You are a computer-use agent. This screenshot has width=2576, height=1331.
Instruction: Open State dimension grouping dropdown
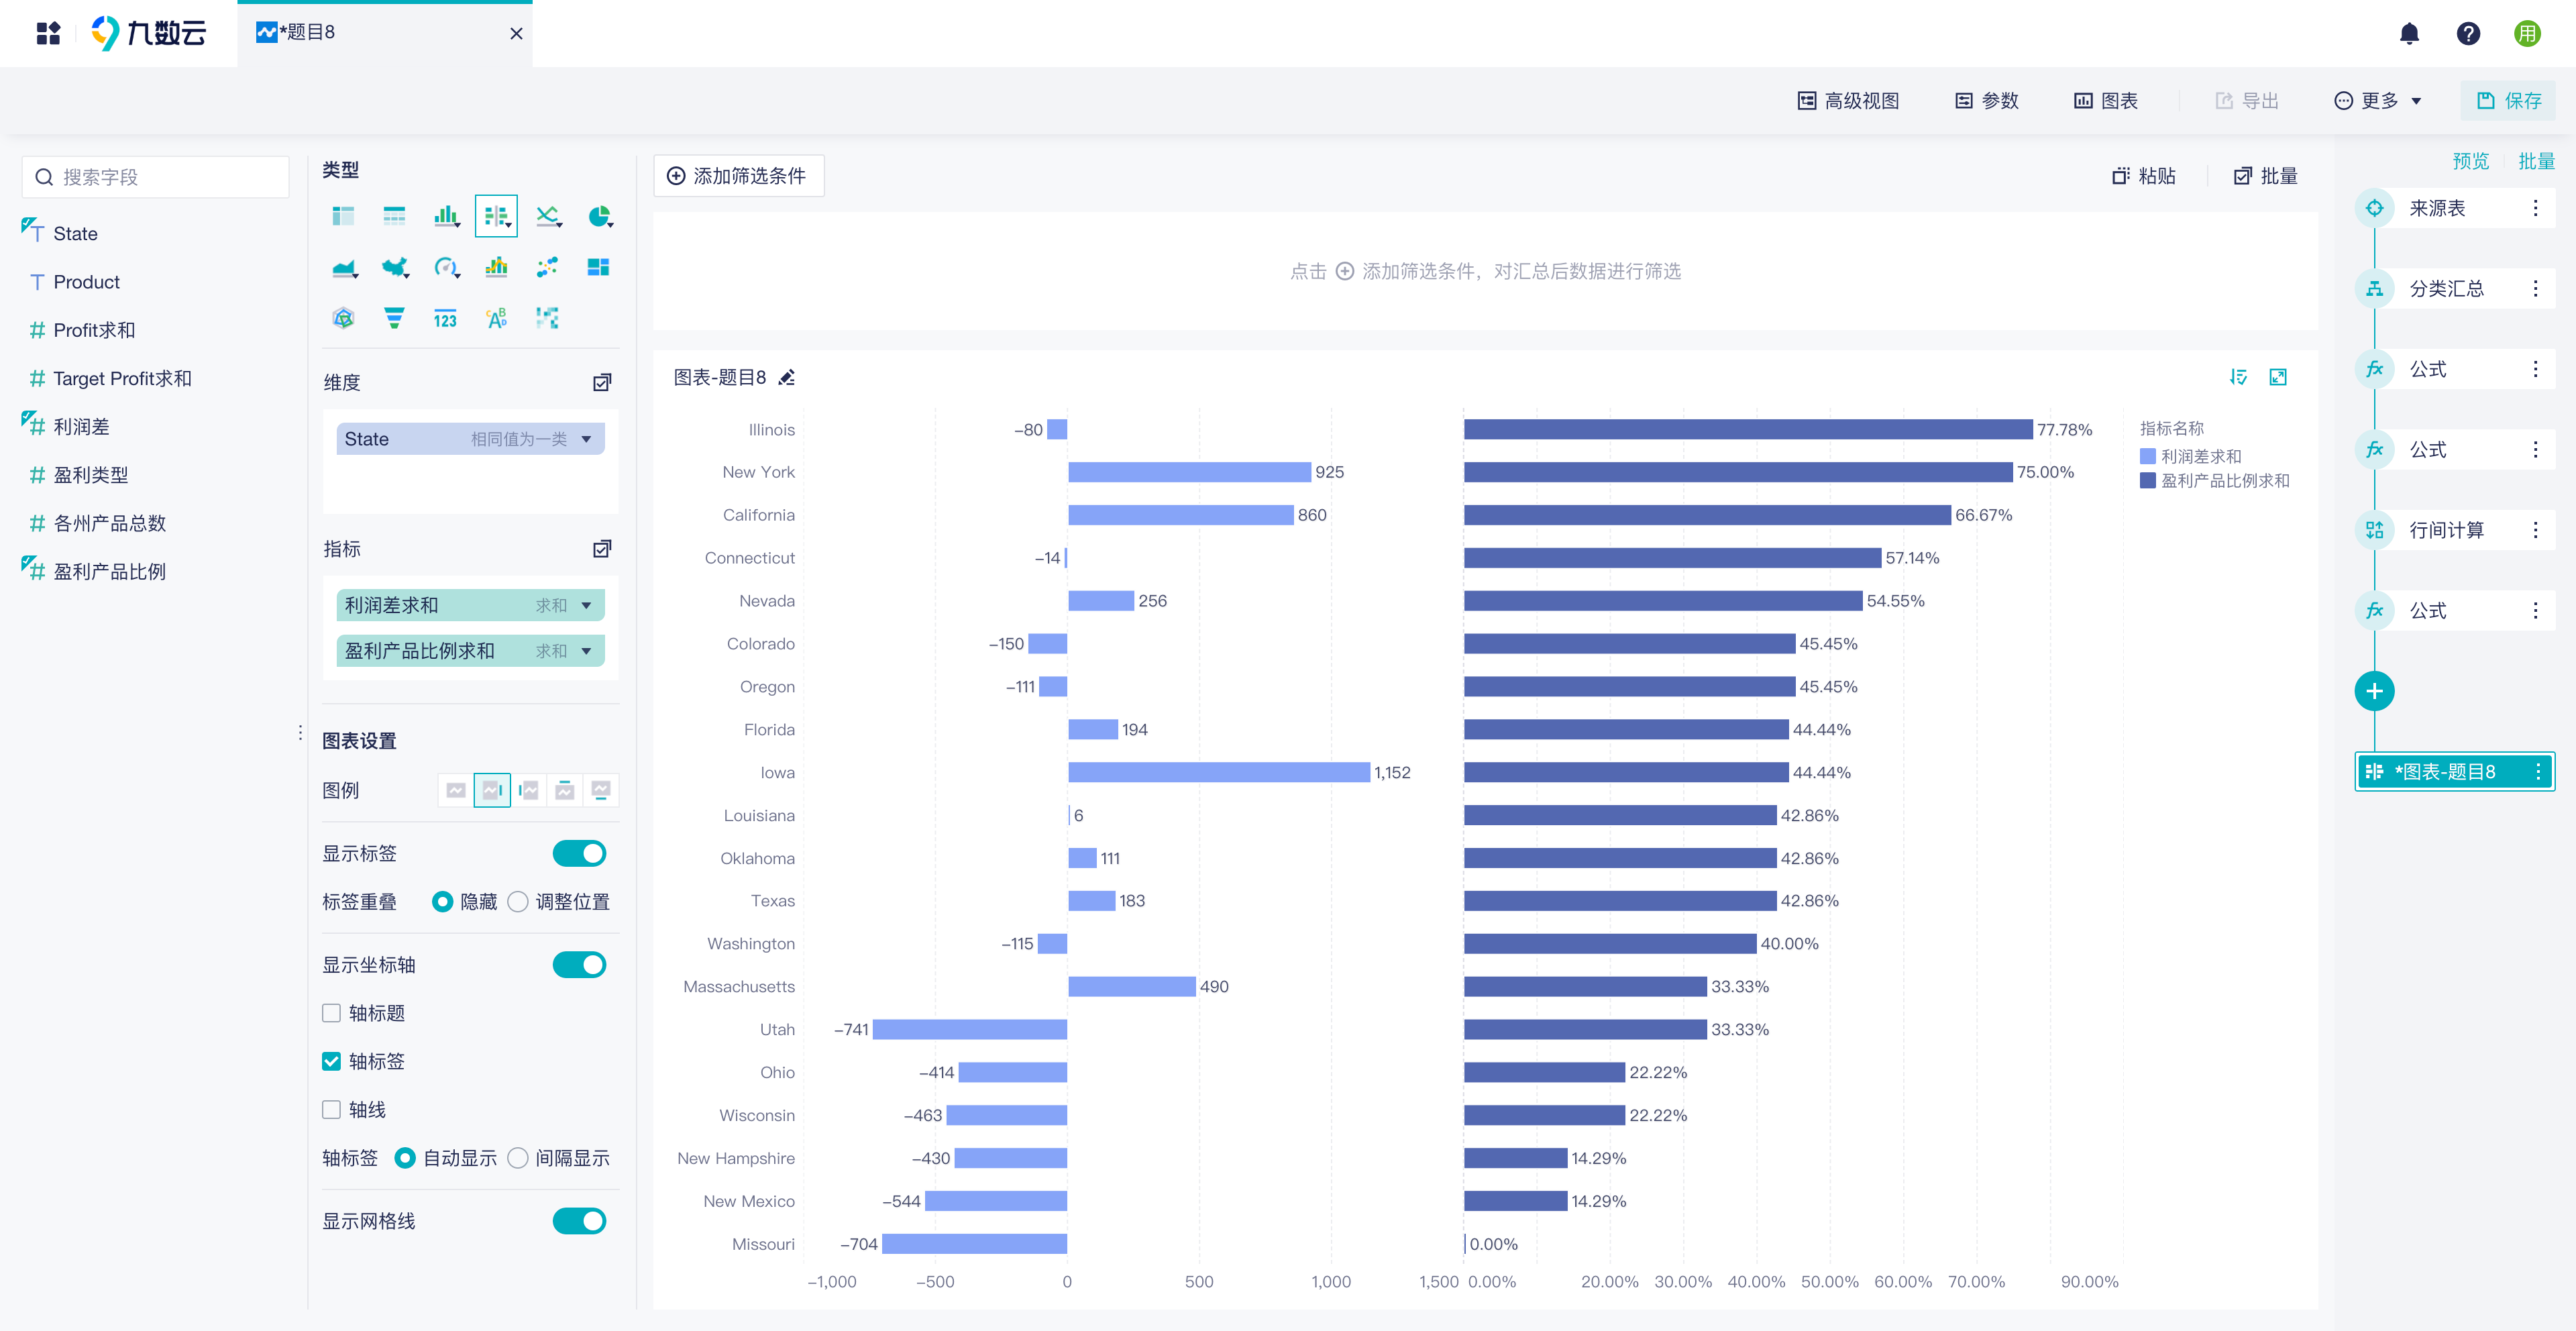586,439
